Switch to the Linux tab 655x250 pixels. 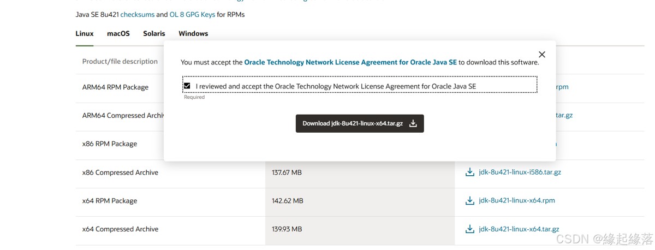tap(85, 34)
